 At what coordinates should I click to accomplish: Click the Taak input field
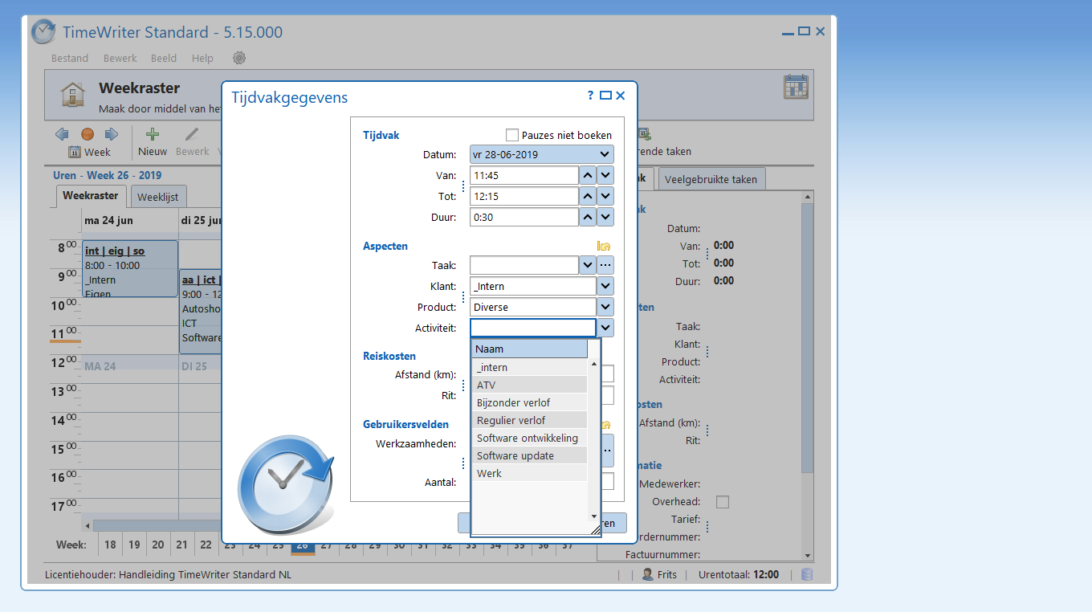tap(524, 265)
